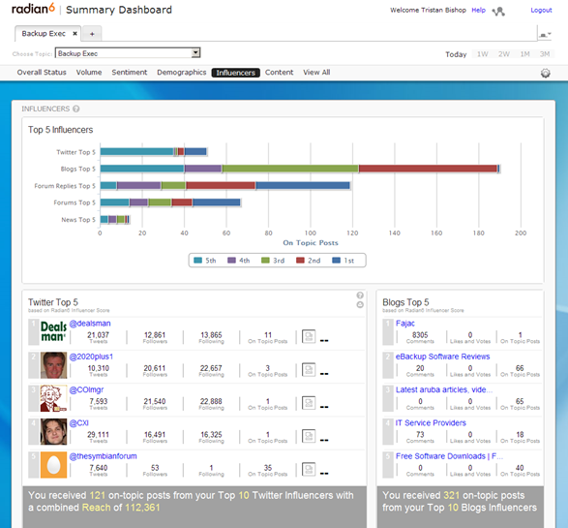This screenshot has height=528, width=568.
Task: Open the @2020plus1 profile link
Action: 91,357
